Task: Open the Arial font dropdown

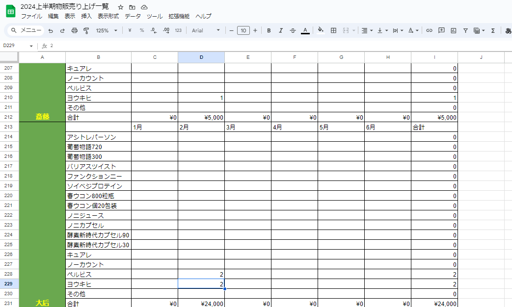Action: pos(206,30)
